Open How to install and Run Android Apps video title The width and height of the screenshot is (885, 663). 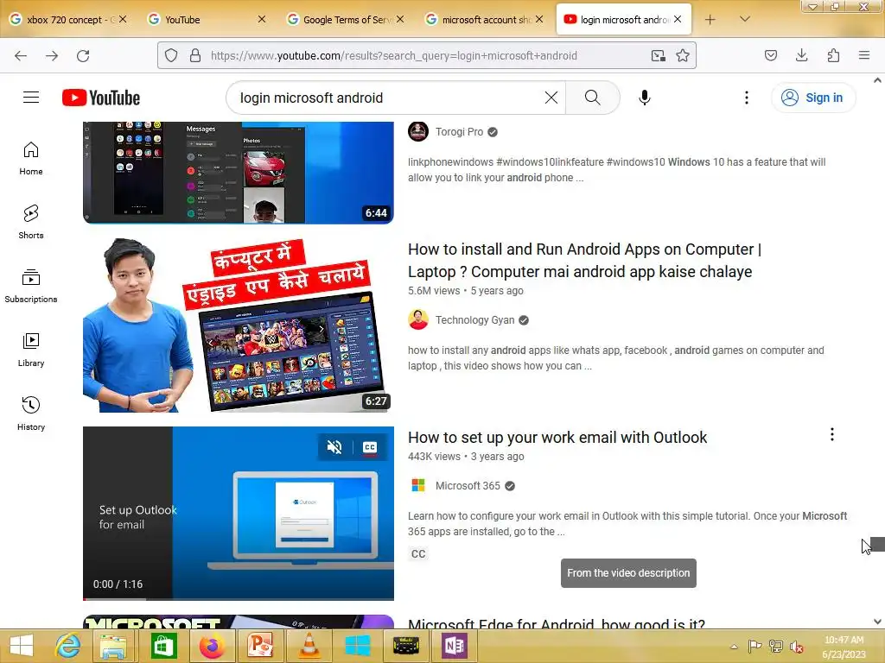tap(584, 261)
